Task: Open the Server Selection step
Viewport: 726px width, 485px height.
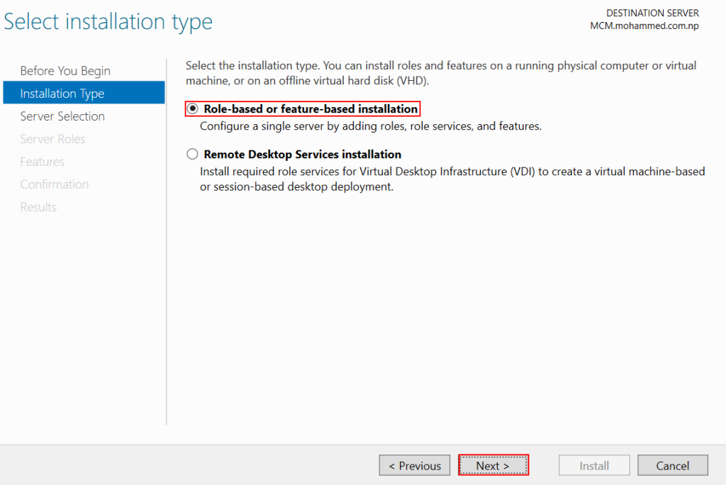Action: (62, 116)
